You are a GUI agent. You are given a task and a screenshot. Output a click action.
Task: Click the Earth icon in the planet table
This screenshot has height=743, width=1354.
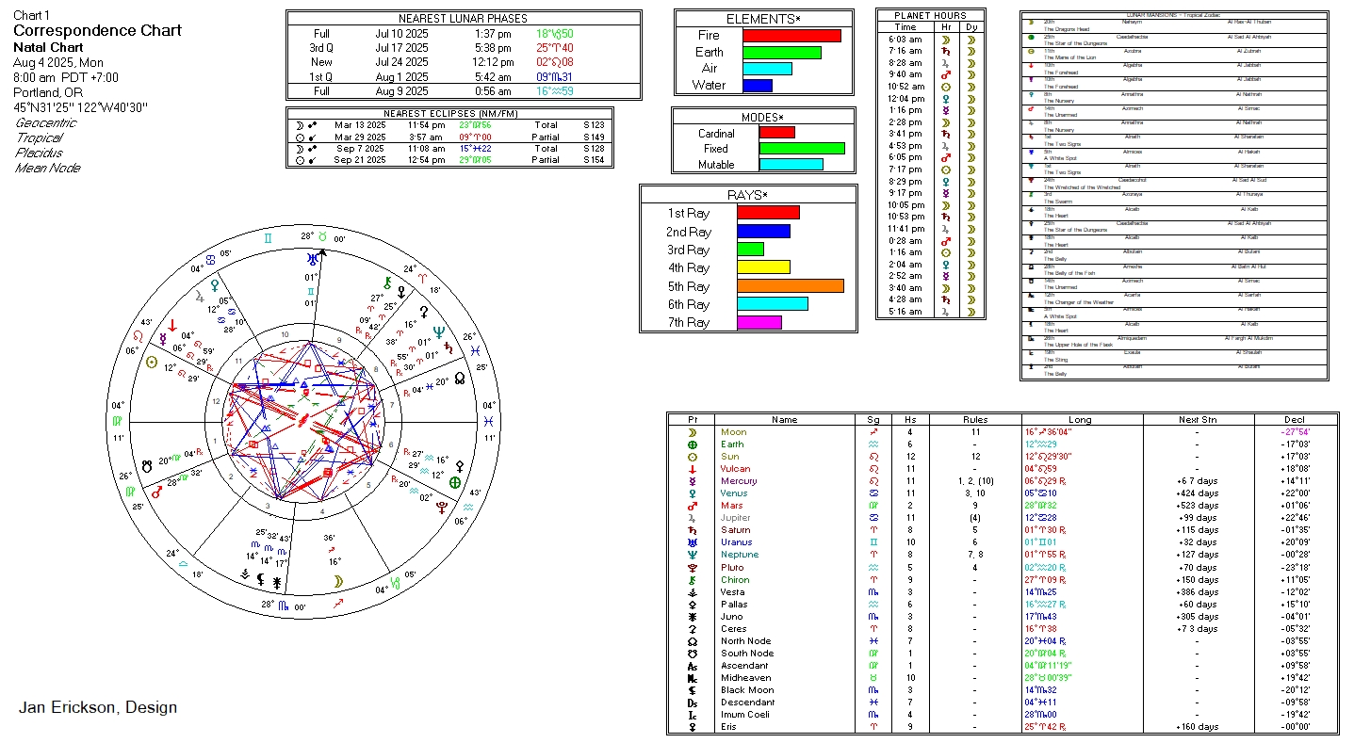click(693, 444)
